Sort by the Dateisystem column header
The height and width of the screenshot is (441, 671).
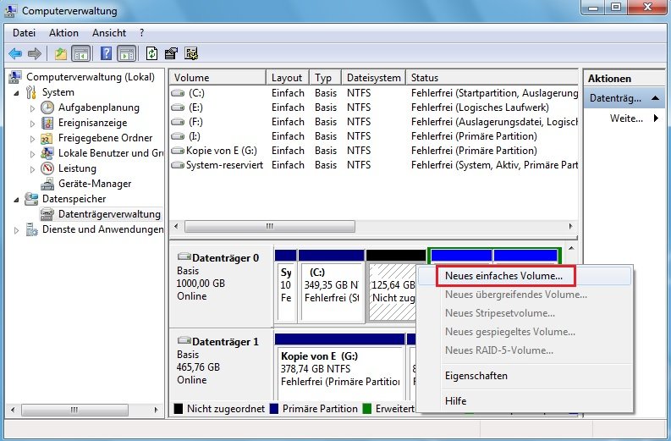[x=374, y=78]
